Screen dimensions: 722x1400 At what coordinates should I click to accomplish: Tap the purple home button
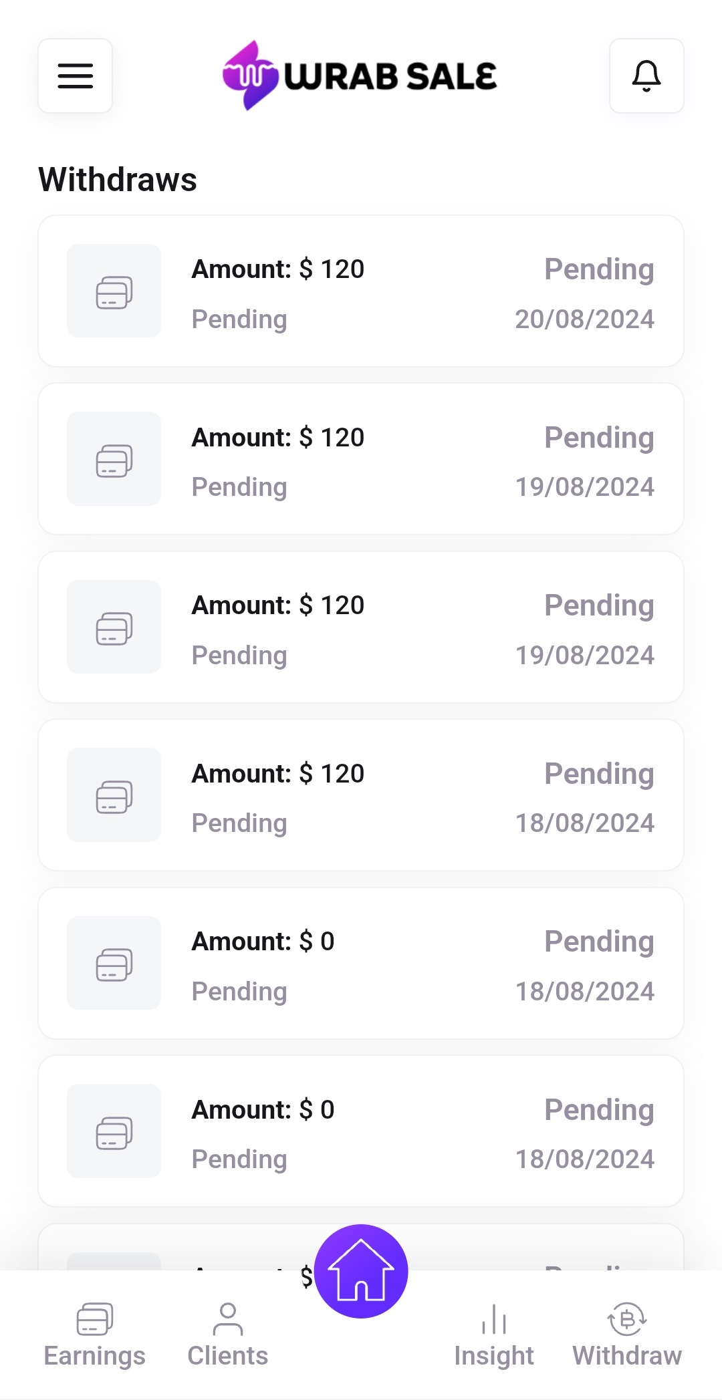361,1271
